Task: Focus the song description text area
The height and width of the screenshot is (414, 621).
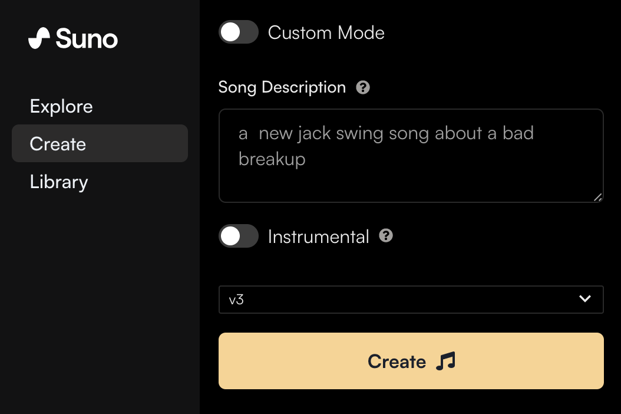Action: click(x=411, y=156)
